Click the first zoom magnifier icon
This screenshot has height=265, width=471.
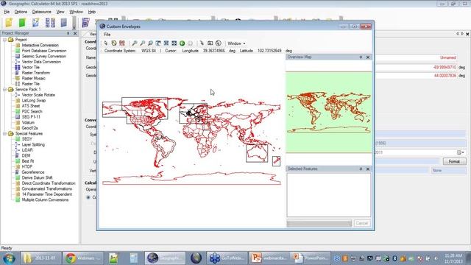point(135,43)
